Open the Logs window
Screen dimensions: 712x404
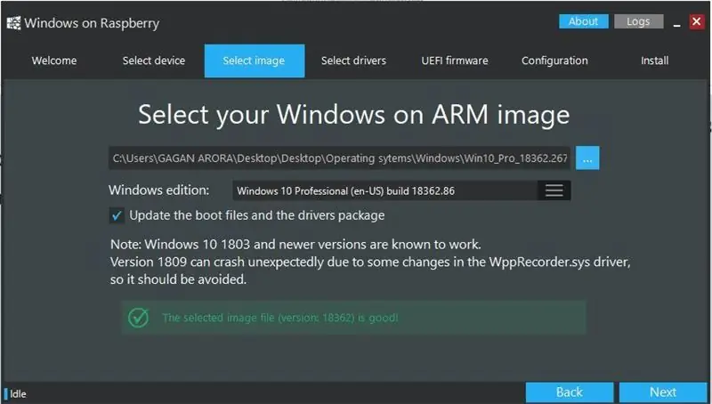click(x=638, y=21)
